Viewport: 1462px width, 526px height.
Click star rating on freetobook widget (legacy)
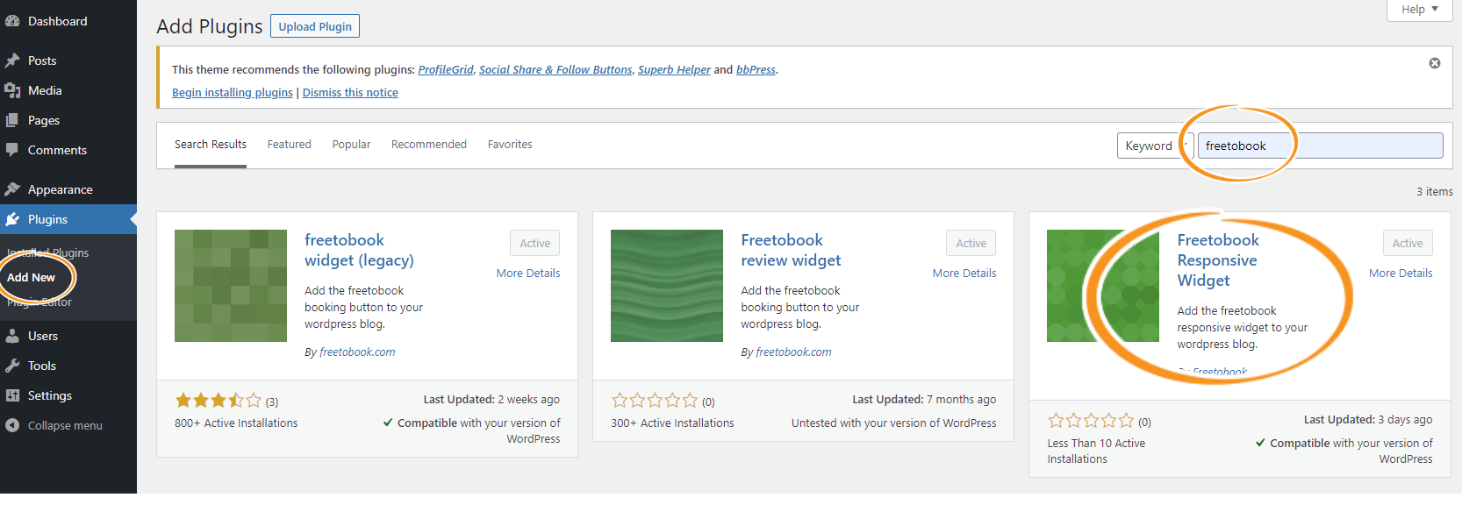pyautogui.click(x=219, y=401)
